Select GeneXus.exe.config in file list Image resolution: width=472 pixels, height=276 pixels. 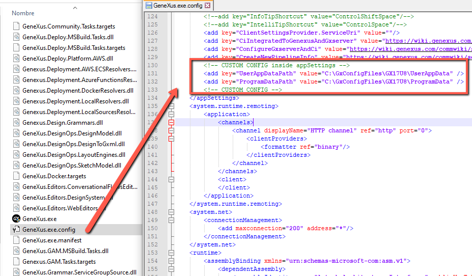(49, 229)
